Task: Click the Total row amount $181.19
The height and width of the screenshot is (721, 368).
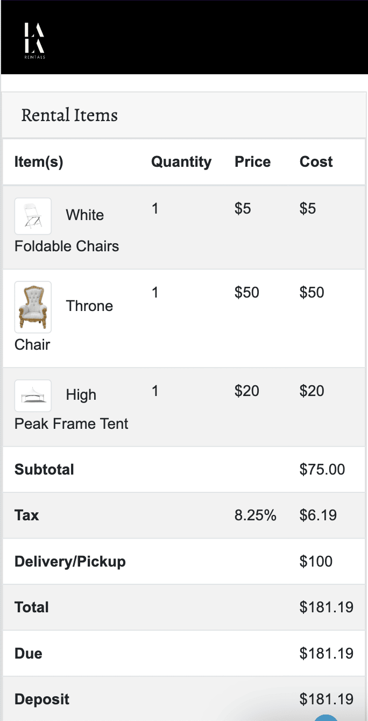Action: click(327, 607)
